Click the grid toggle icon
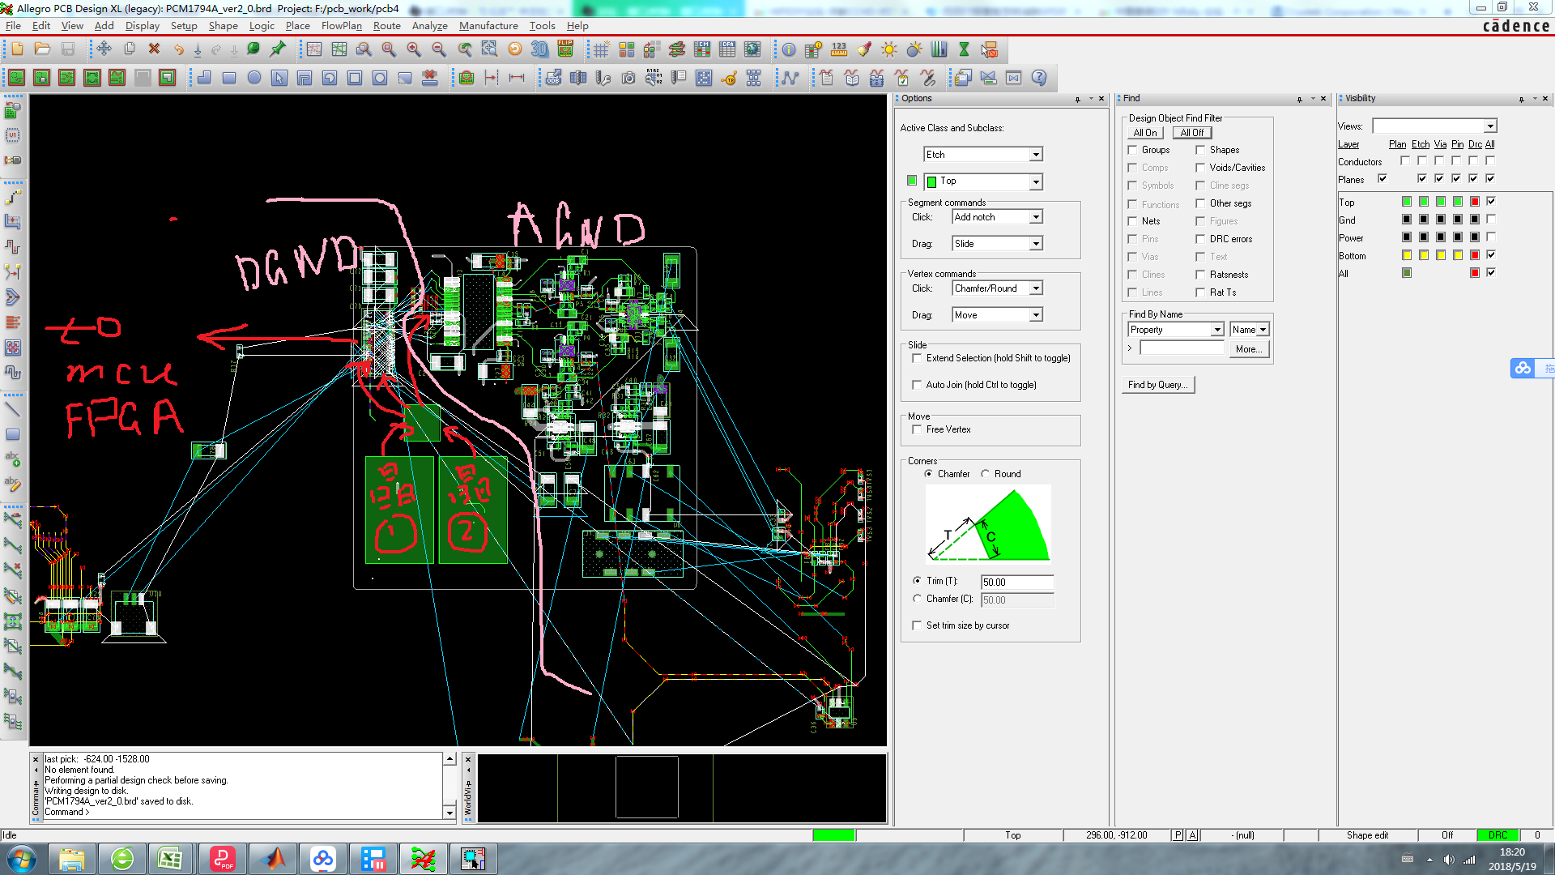 pyautogui.click(x=601, y=49)
